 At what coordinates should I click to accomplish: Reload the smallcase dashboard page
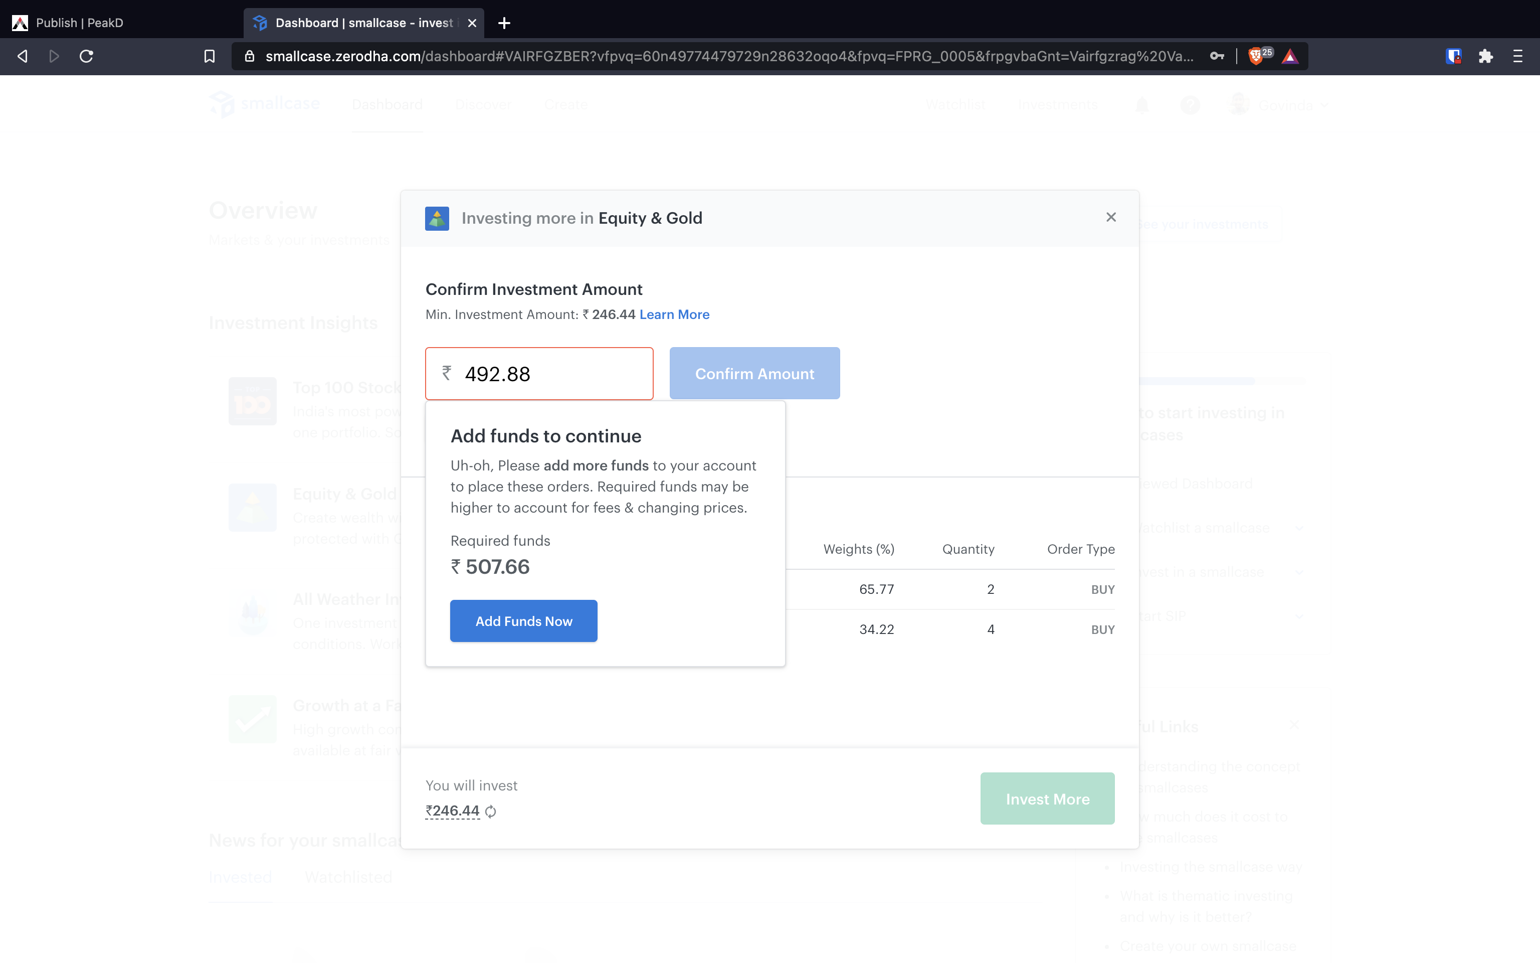pyautogui.click(x=87, y=57)
